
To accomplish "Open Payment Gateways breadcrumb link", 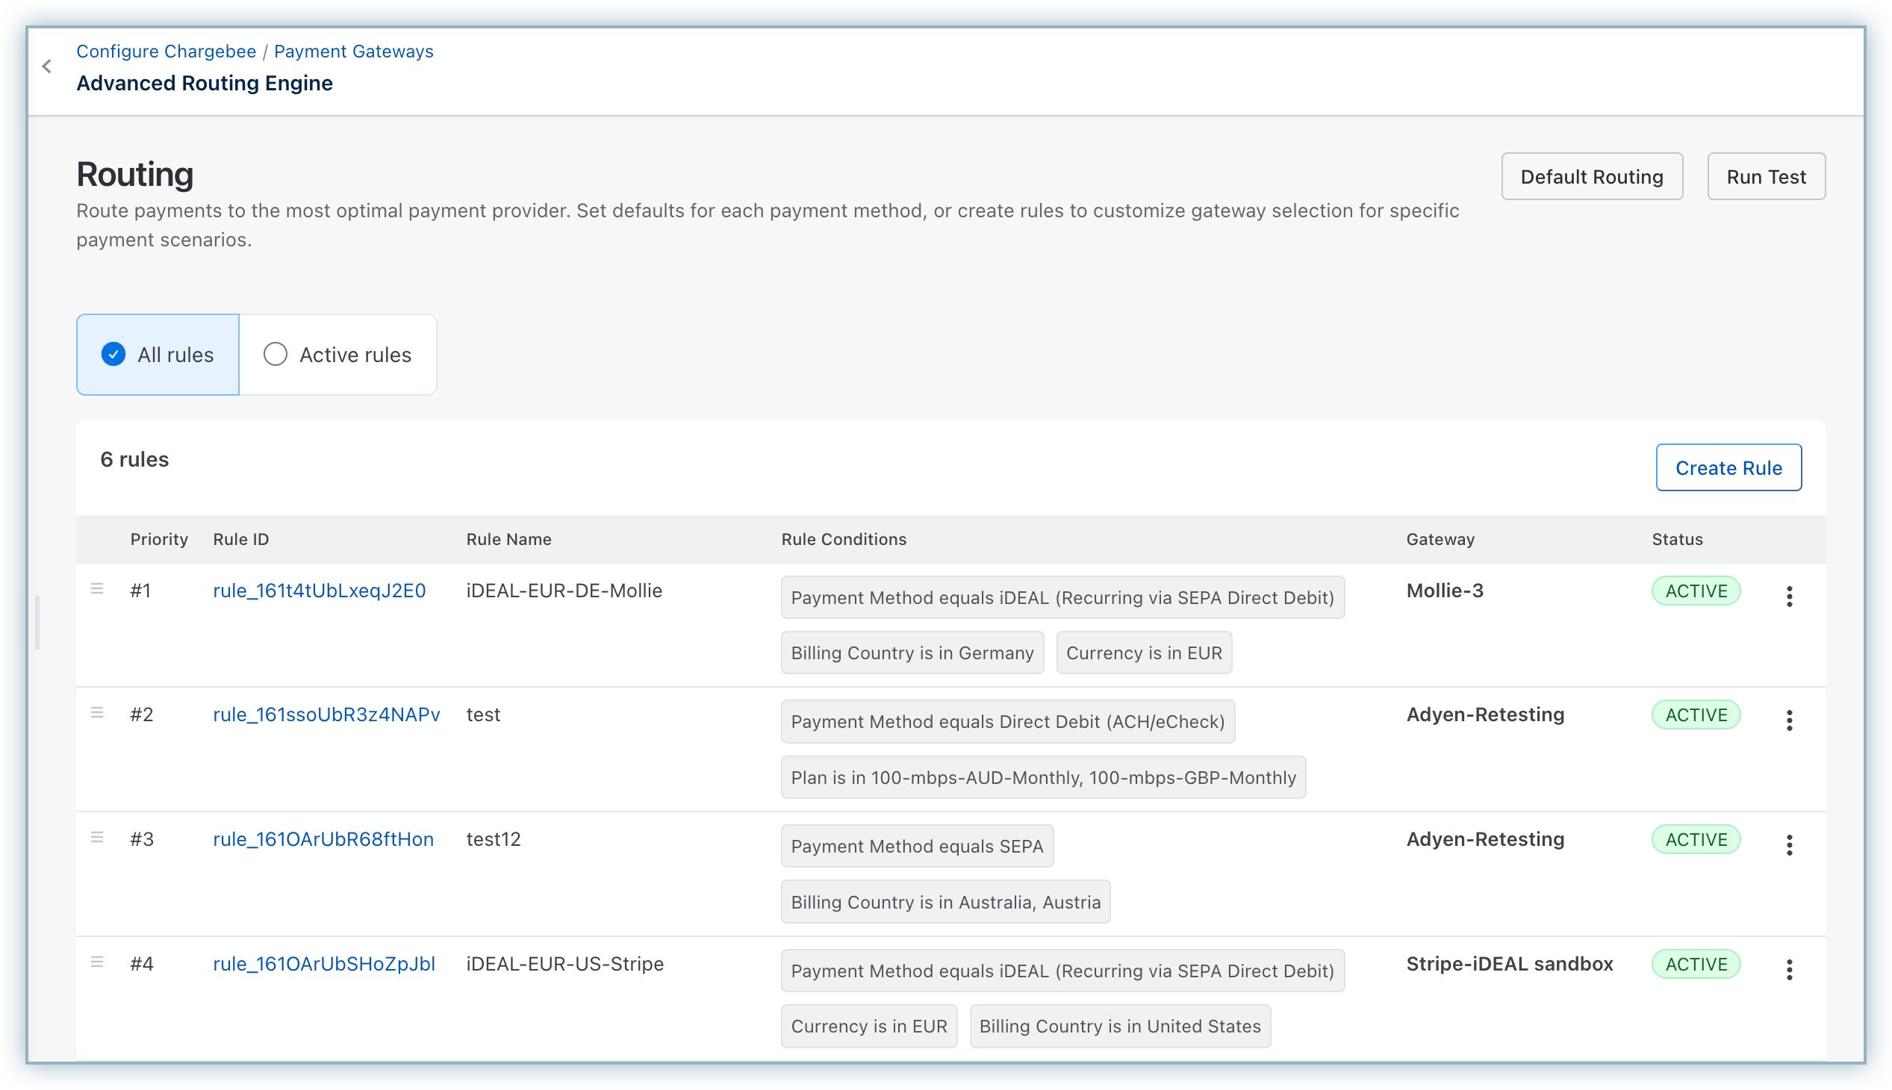I will click(x=353, y=52).
